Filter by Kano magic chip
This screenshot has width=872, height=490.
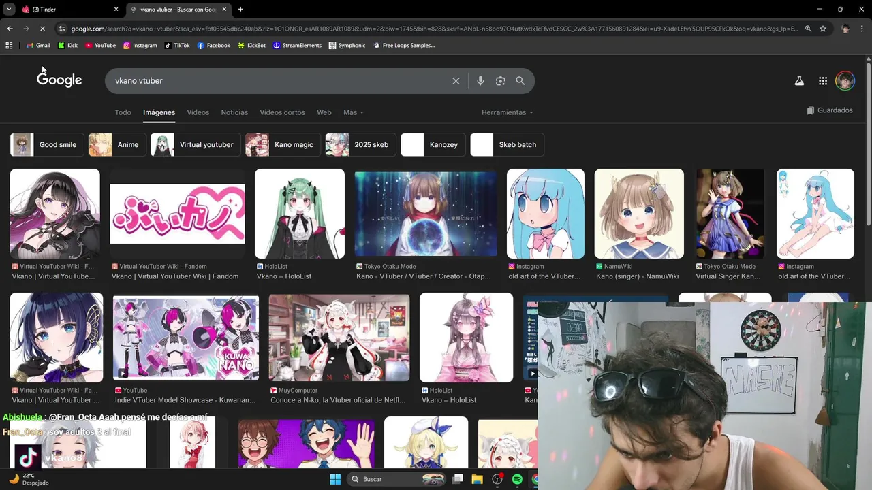pos(283,144)
